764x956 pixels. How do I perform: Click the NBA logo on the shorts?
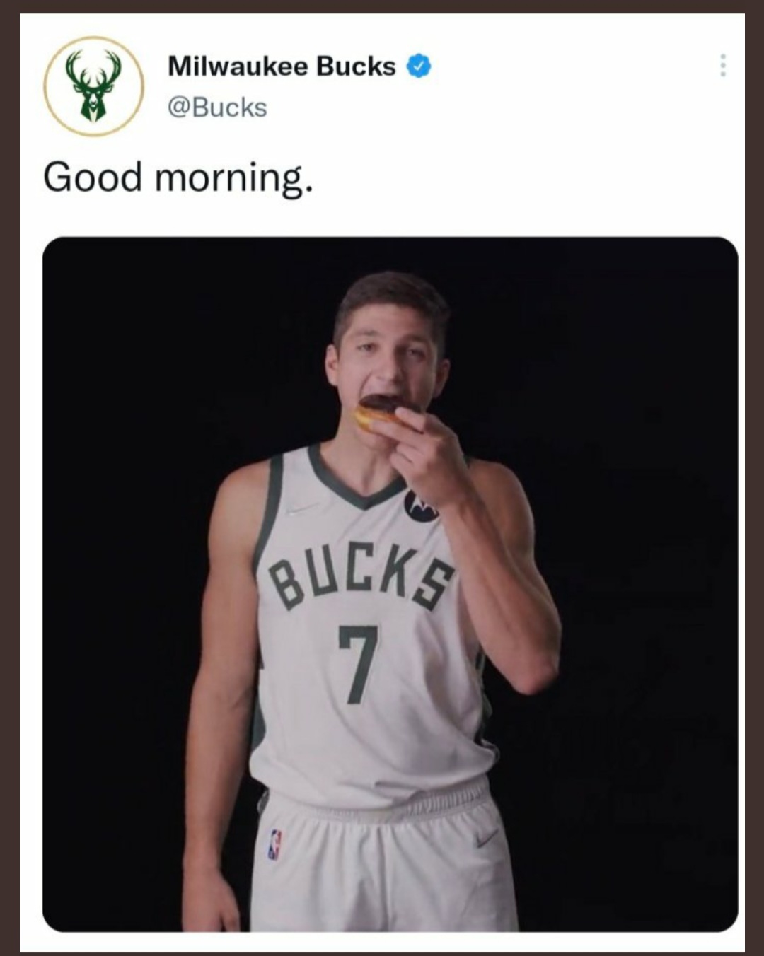point(274,844)
